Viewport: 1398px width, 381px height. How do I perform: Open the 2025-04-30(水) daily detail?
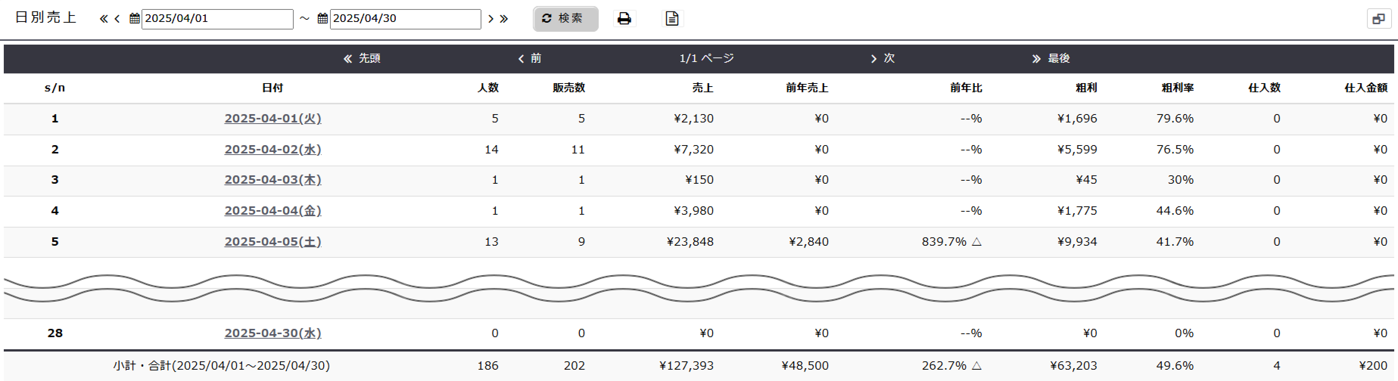pyautogui.click(x=274, y=333)
